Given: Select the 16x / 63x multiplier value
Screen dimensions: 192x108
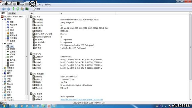Looking at the screenshot, I should coord(64,34).
